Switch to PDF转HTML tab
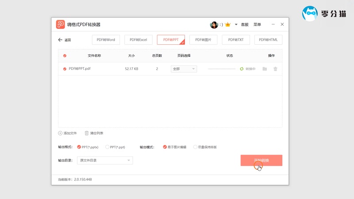354x199 pixels. tap(268, 40)
